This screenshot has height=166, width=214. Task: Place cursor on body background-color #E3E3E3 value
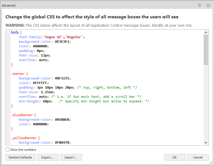pyautogui.click(x=62, y=42)
